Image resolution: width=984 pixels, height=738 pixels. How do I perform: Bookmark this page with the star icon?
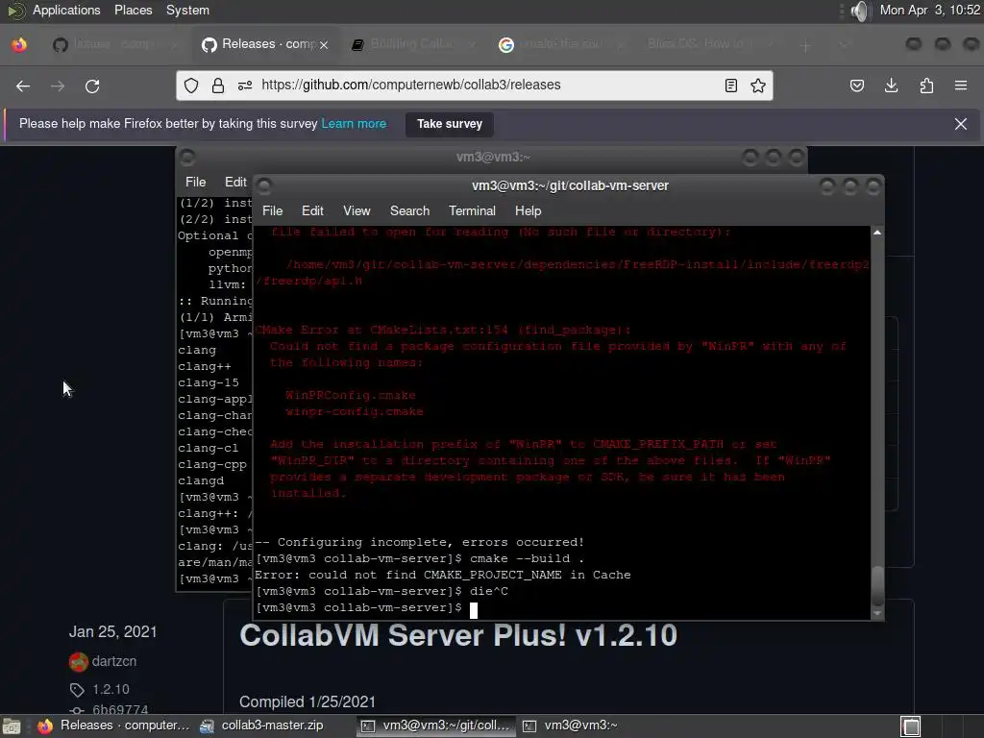(758, 86)
